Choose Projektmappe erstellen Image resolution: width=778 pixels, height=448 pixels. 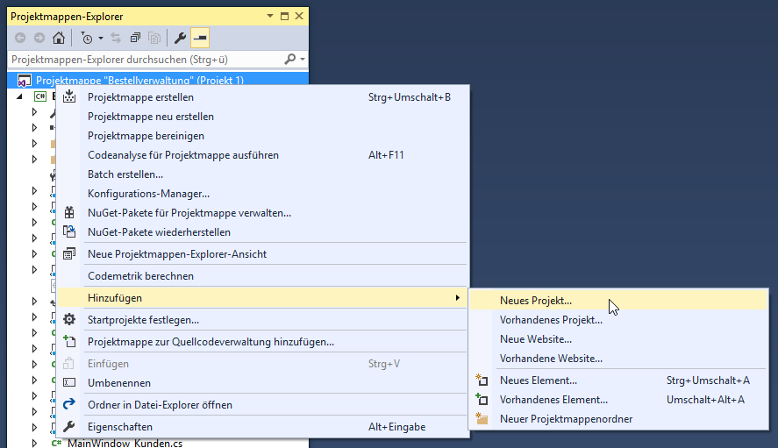coord(262,97)
